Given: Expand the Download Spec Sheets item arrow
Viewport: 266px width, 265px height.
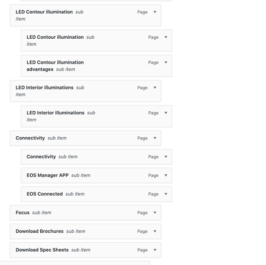Looking at the screenshot, I should [x=155, y=250].
